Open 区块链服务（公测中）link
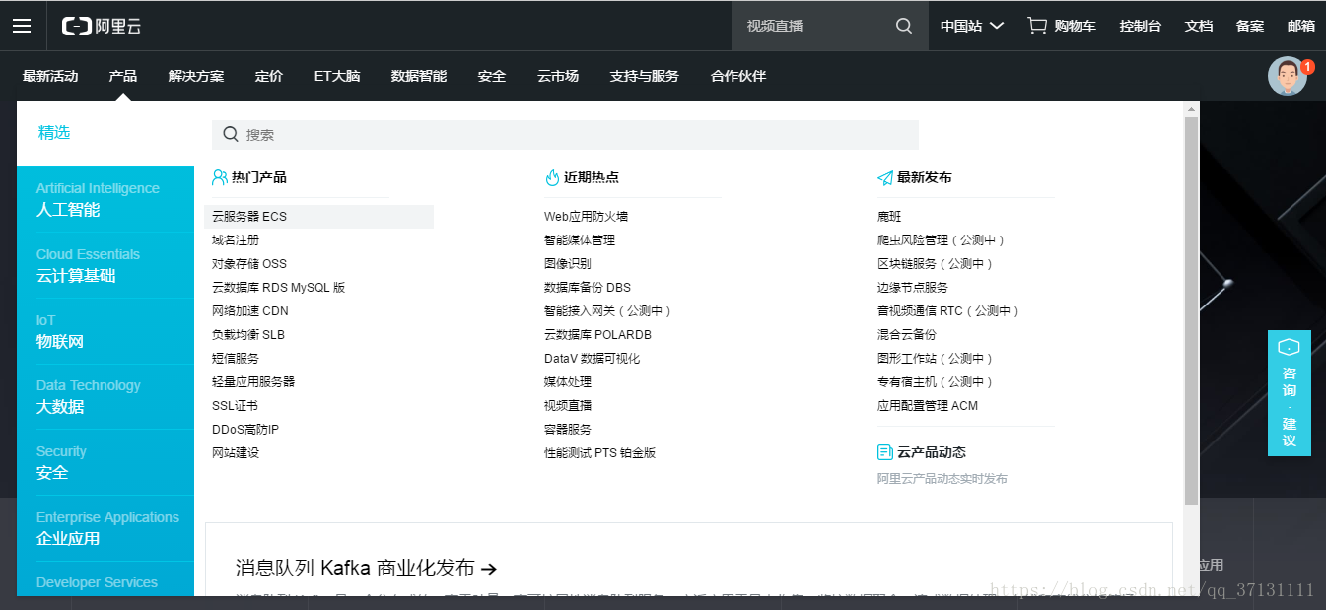 (937, 264)
